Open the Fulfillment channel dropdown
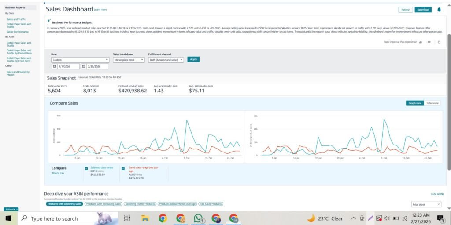Image resolution: width=451 pixels, height=225 pixels. pos(166,60)
